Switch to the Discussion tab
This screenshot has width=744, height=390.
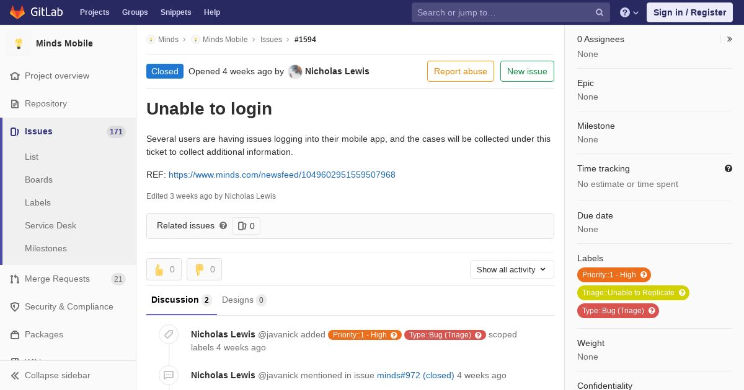(x=182, y=300)
